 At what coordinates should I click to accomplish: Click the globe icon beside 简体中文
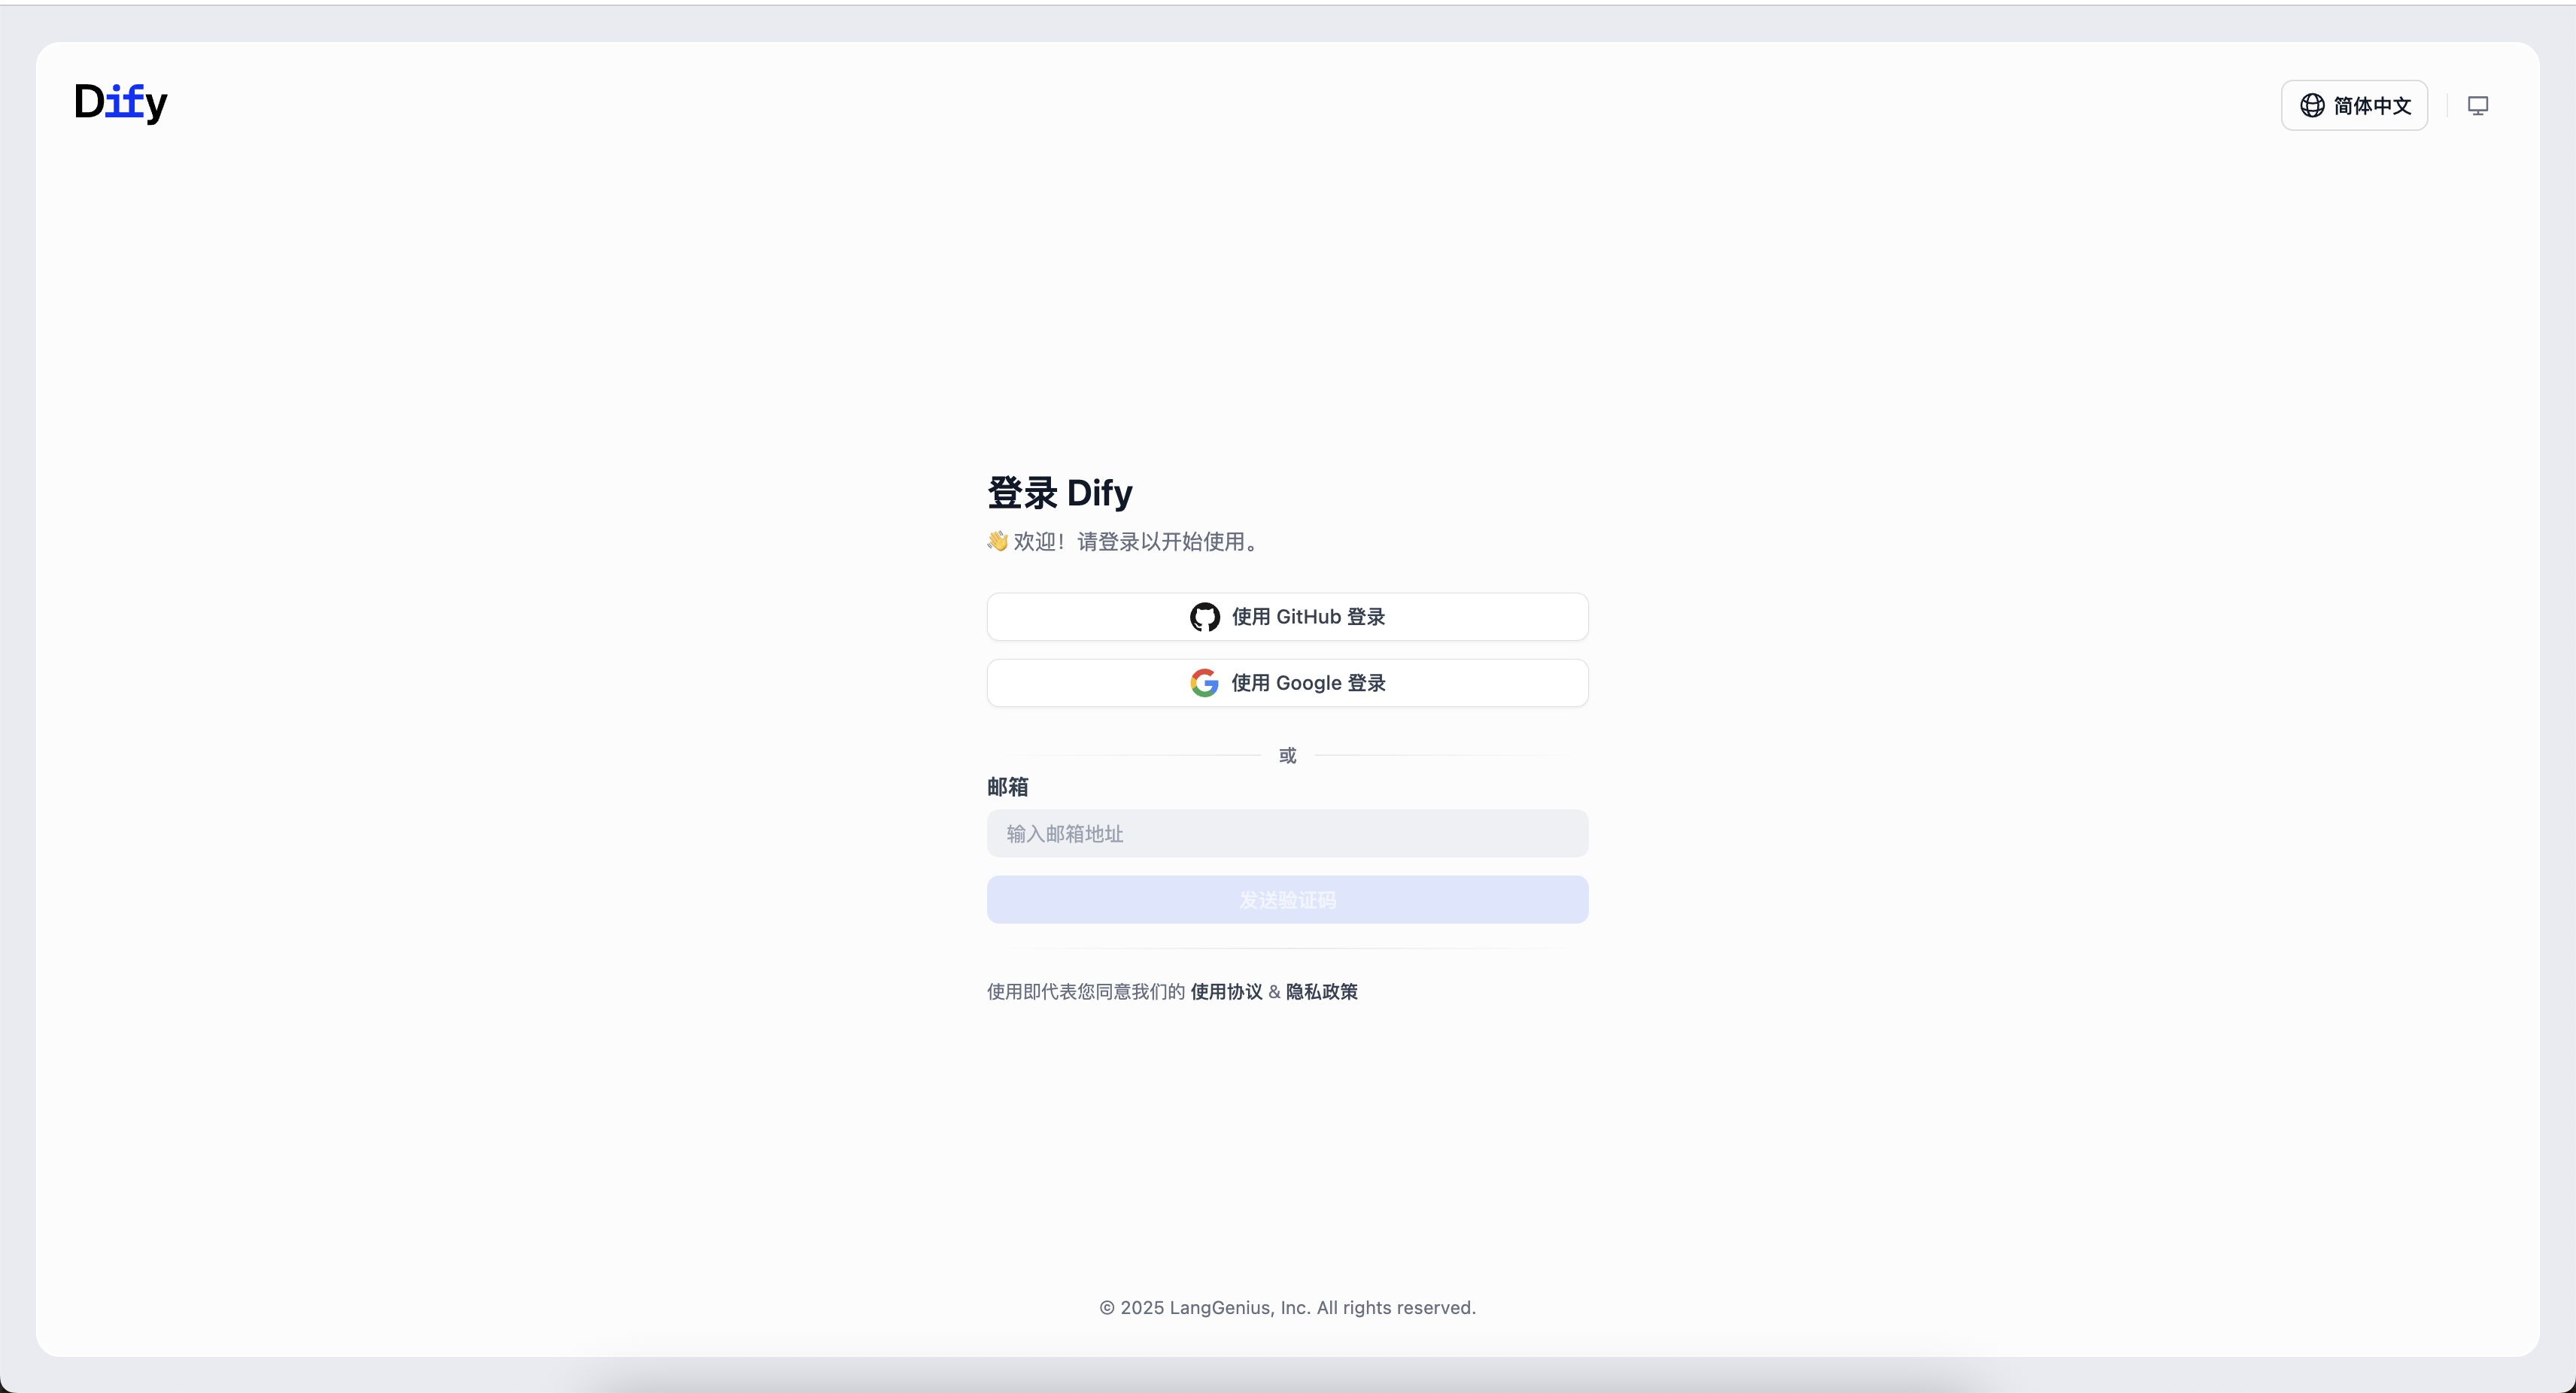click(2312, 105)
